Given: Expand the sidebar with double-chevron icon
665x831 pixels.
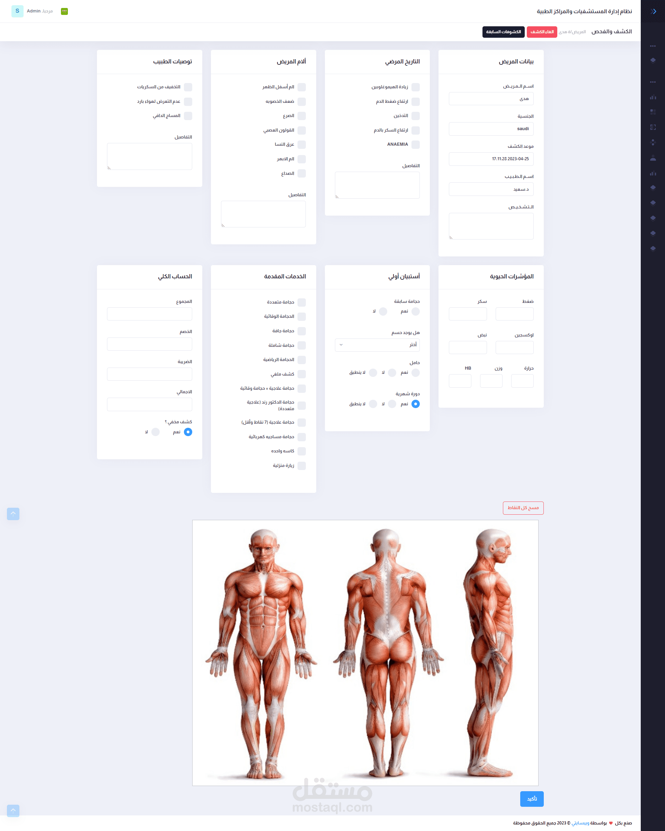Looking at the screenshot, I should coord(654,11).
